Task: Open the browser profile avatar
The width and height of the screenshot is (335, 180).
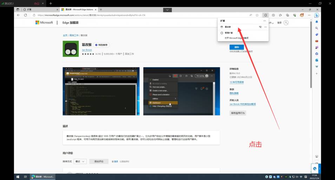Action: 302,15
